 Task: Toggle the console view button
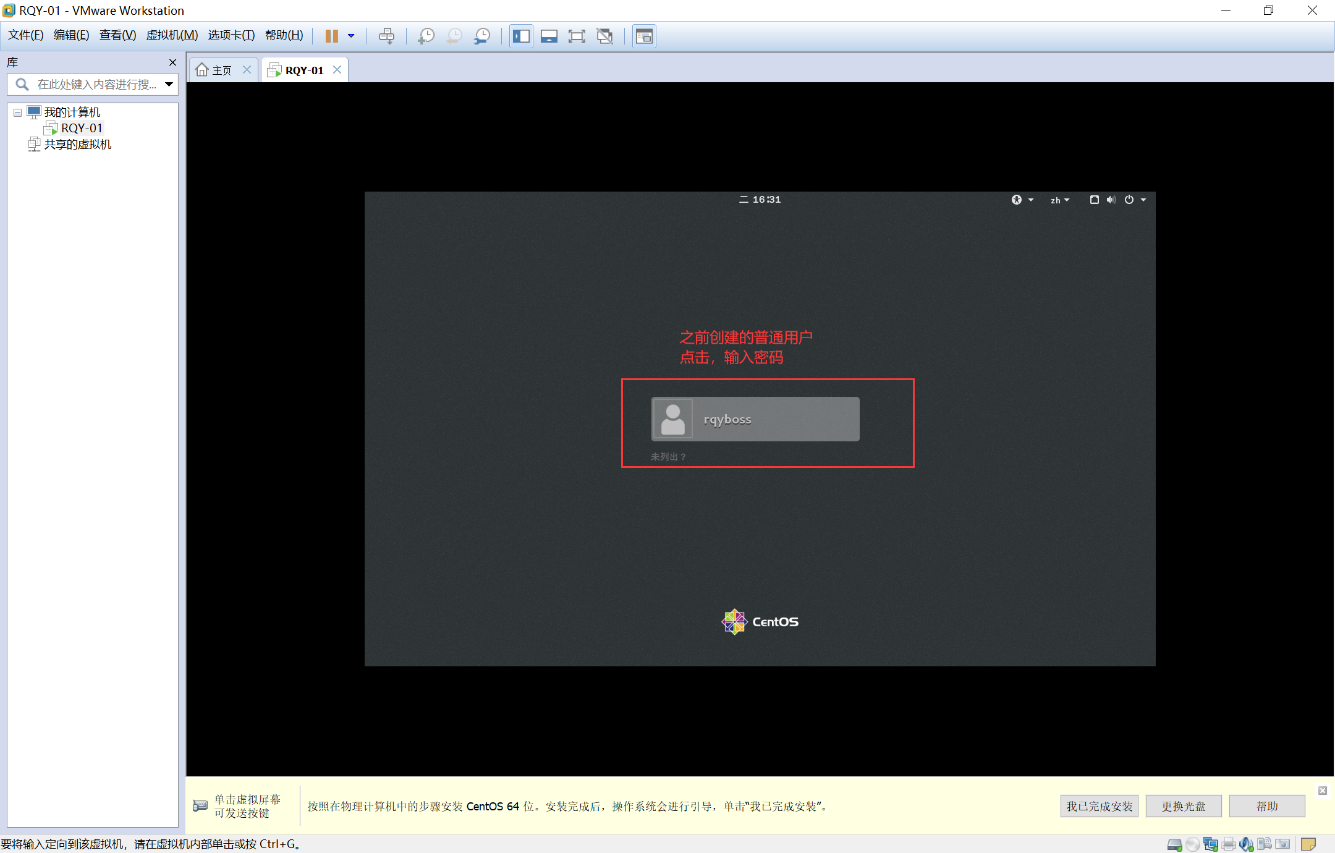click(x=644, y=36)
